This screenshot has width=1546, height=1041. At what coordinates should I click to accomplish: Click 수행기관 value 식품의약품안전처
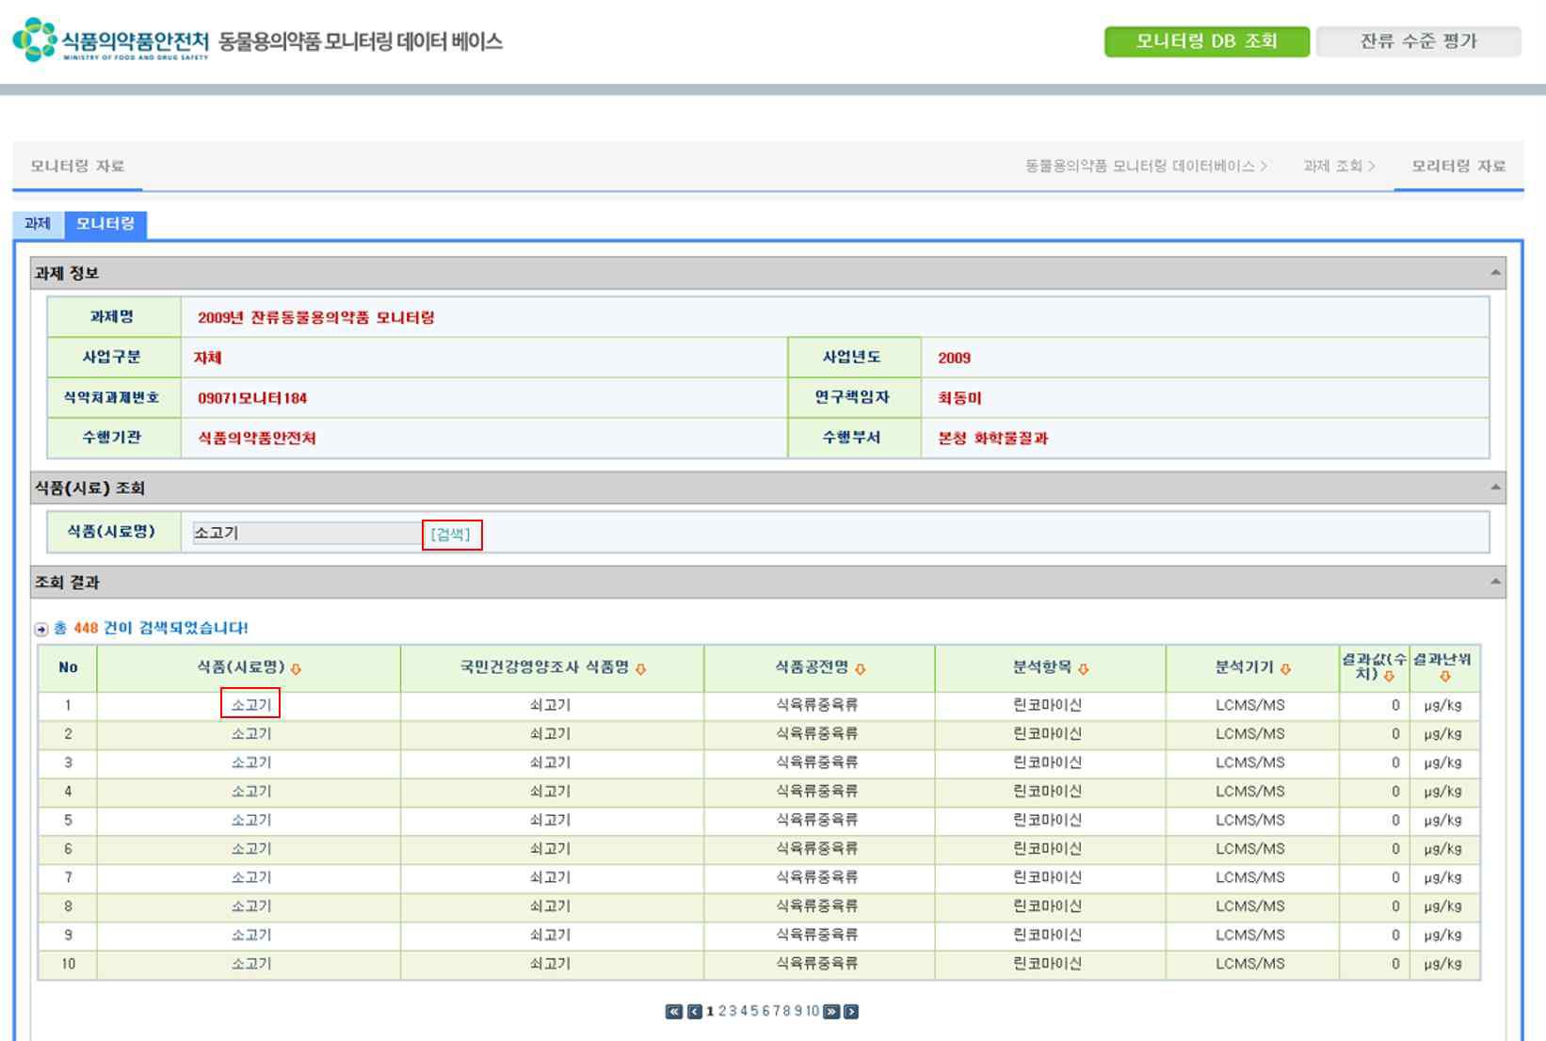tap(257, 439)
